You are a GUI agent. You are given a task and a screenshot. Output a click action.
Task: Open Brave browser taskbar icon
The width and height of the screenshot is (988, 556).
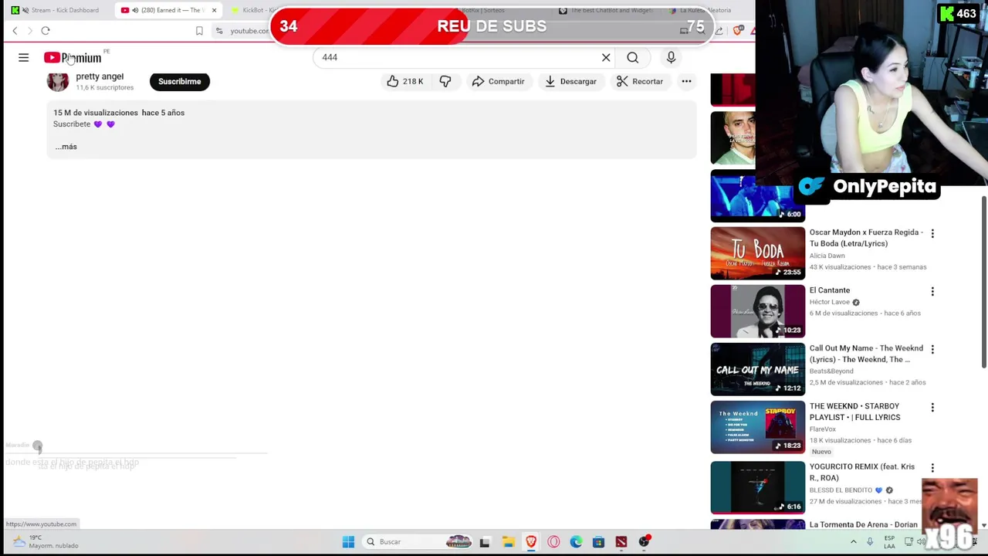coord(531,542)
